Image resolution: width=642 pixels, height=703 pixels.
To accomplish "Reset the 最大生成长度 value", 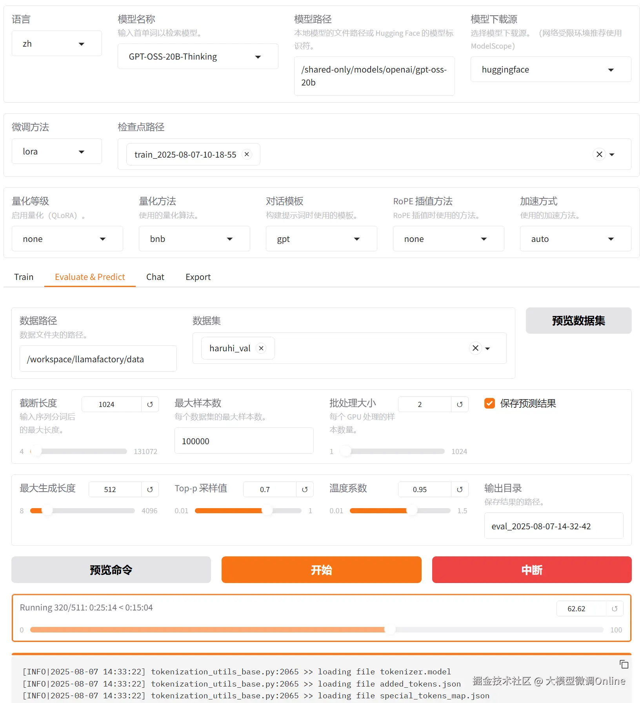I will [x=150, y=489].
